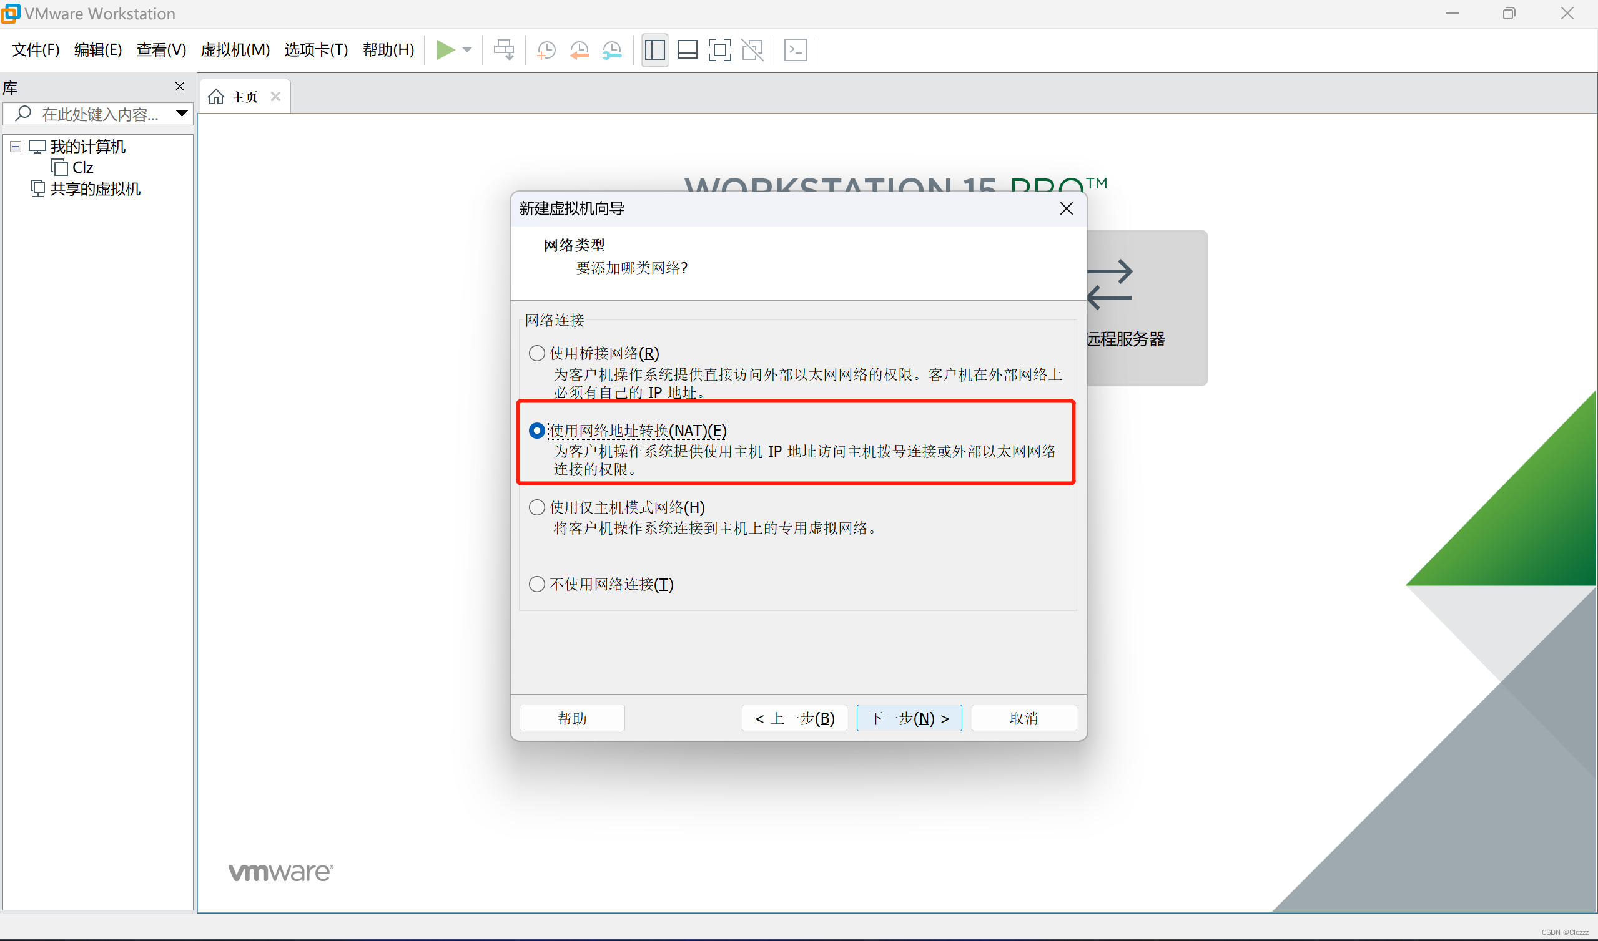Choose 使用仅主机模式网络 option
Image resolution: width=1598 pixels, height=941 pixels.
point(536,507)
